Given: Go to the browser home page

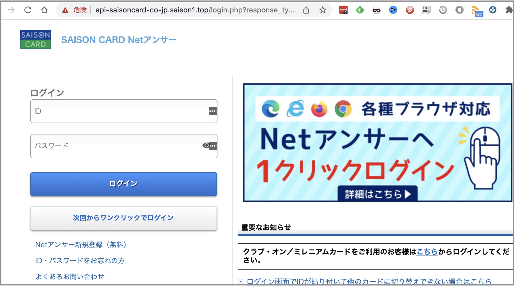Looking at the screenshot, I should click(x=44, y=10).
